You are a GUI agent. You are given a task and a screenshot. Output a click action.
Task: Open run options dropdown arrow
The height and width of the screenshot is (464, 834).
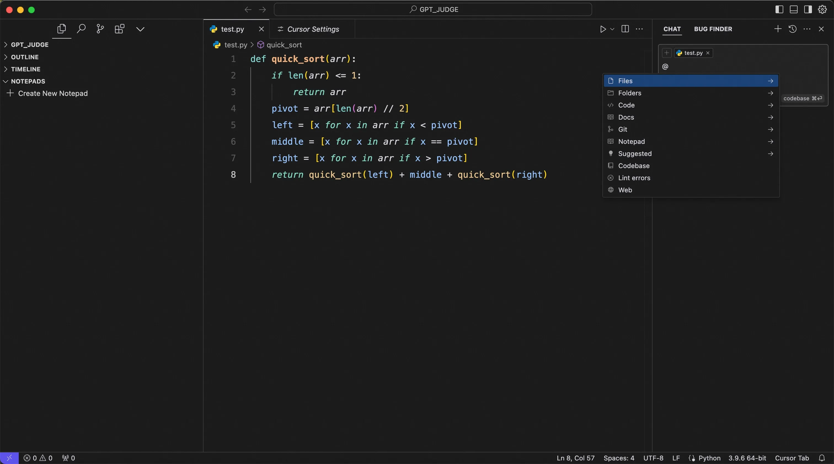[612, 29]
